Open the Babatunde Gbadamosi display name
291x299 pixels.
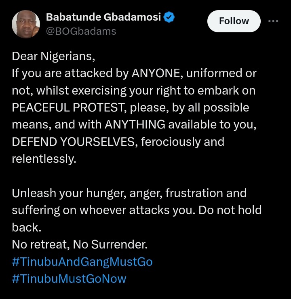[x=103, y=17]
